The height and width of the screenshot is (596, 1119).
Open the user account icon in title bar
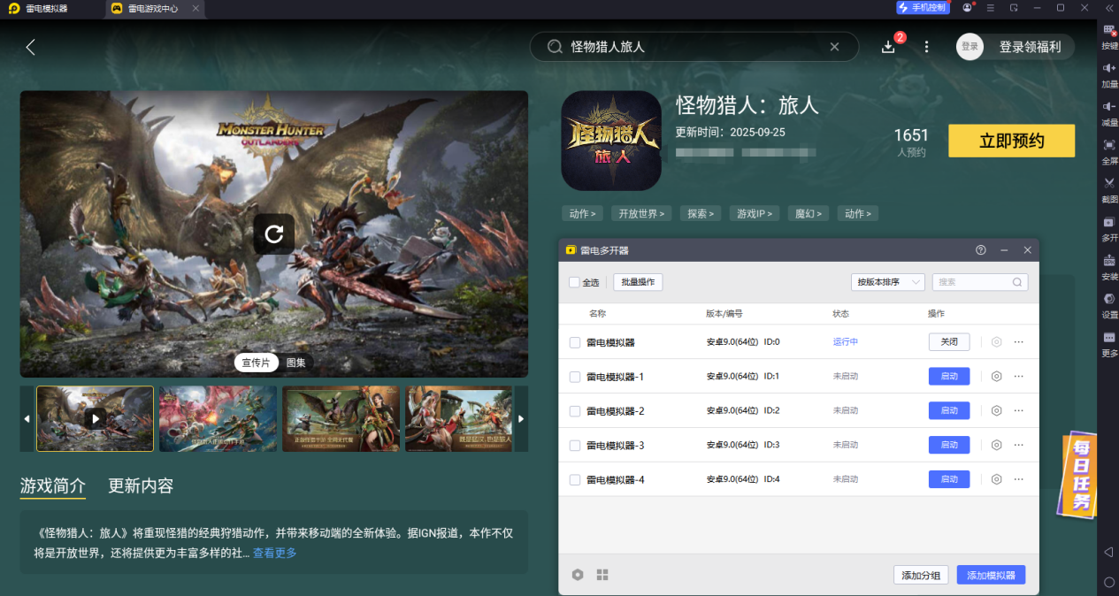(x=967, y=8)
